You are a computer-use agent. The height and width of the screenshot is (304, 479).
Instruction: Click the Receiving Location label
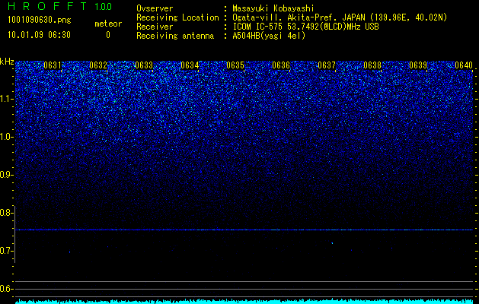point(177,17)
